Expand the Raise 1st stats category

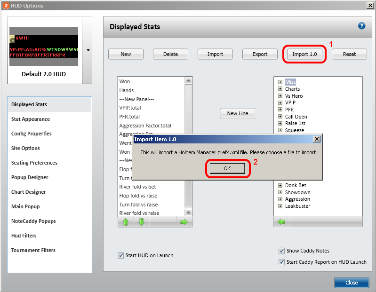[280, 123]
